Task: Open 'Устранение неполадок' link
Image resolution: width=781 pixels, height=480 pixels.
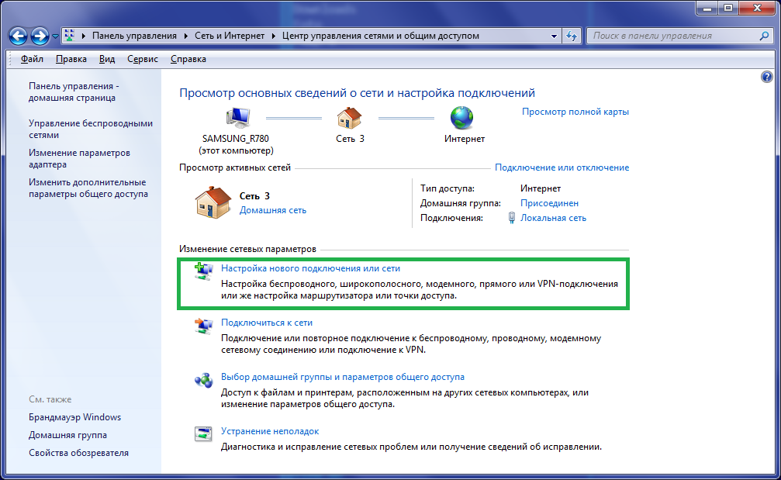Action: [x=270, y=430]
